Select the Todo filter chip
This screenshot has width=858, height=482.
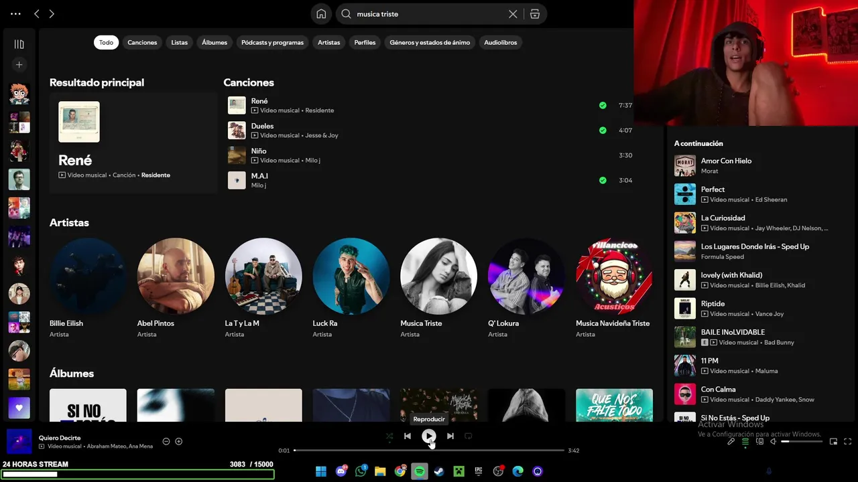(107, 42)
